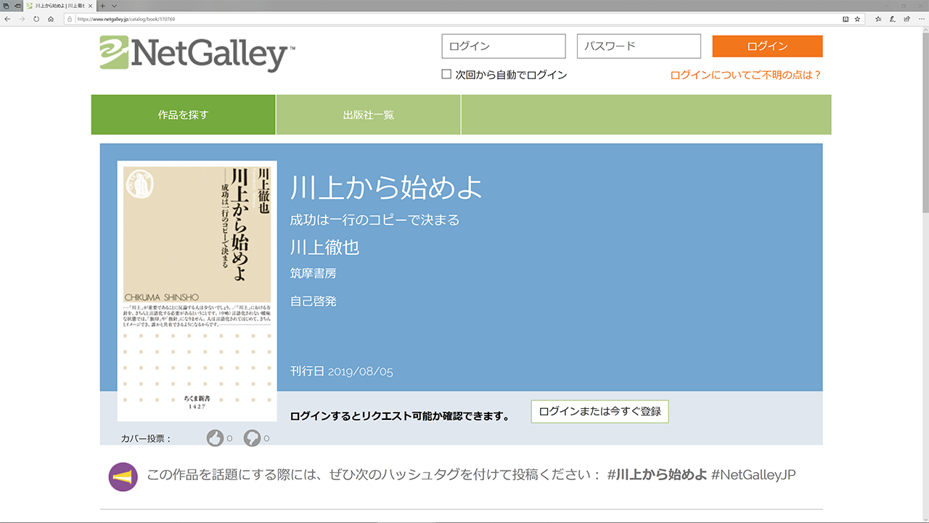Click the purple megaphone icon
Image resolution: width=929 pixels, height=523 pixels.
click(x=123, y=477)
